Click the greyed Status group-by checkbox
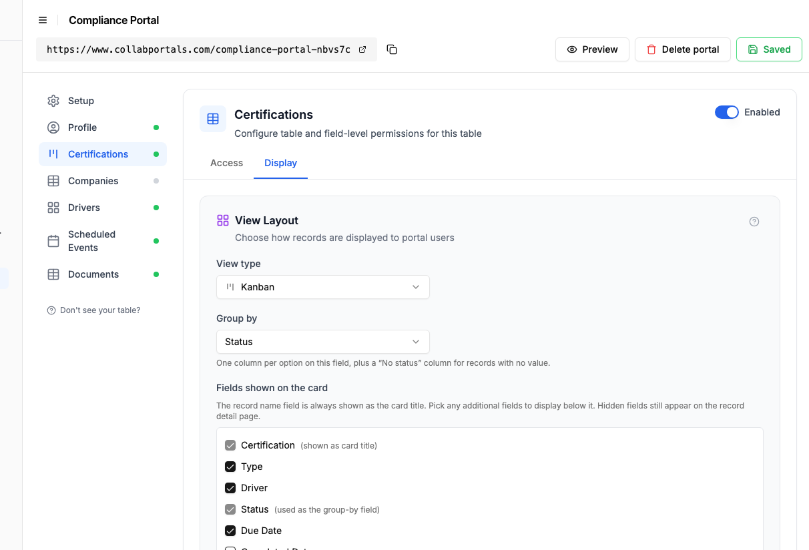The height and width of the screenshot is (550, 809). (230, 509)
